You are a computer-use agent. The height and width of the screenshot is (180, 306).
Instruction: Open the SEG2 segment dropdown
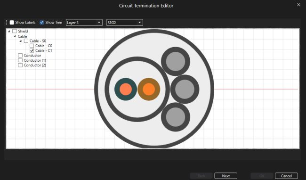point(125,23)
